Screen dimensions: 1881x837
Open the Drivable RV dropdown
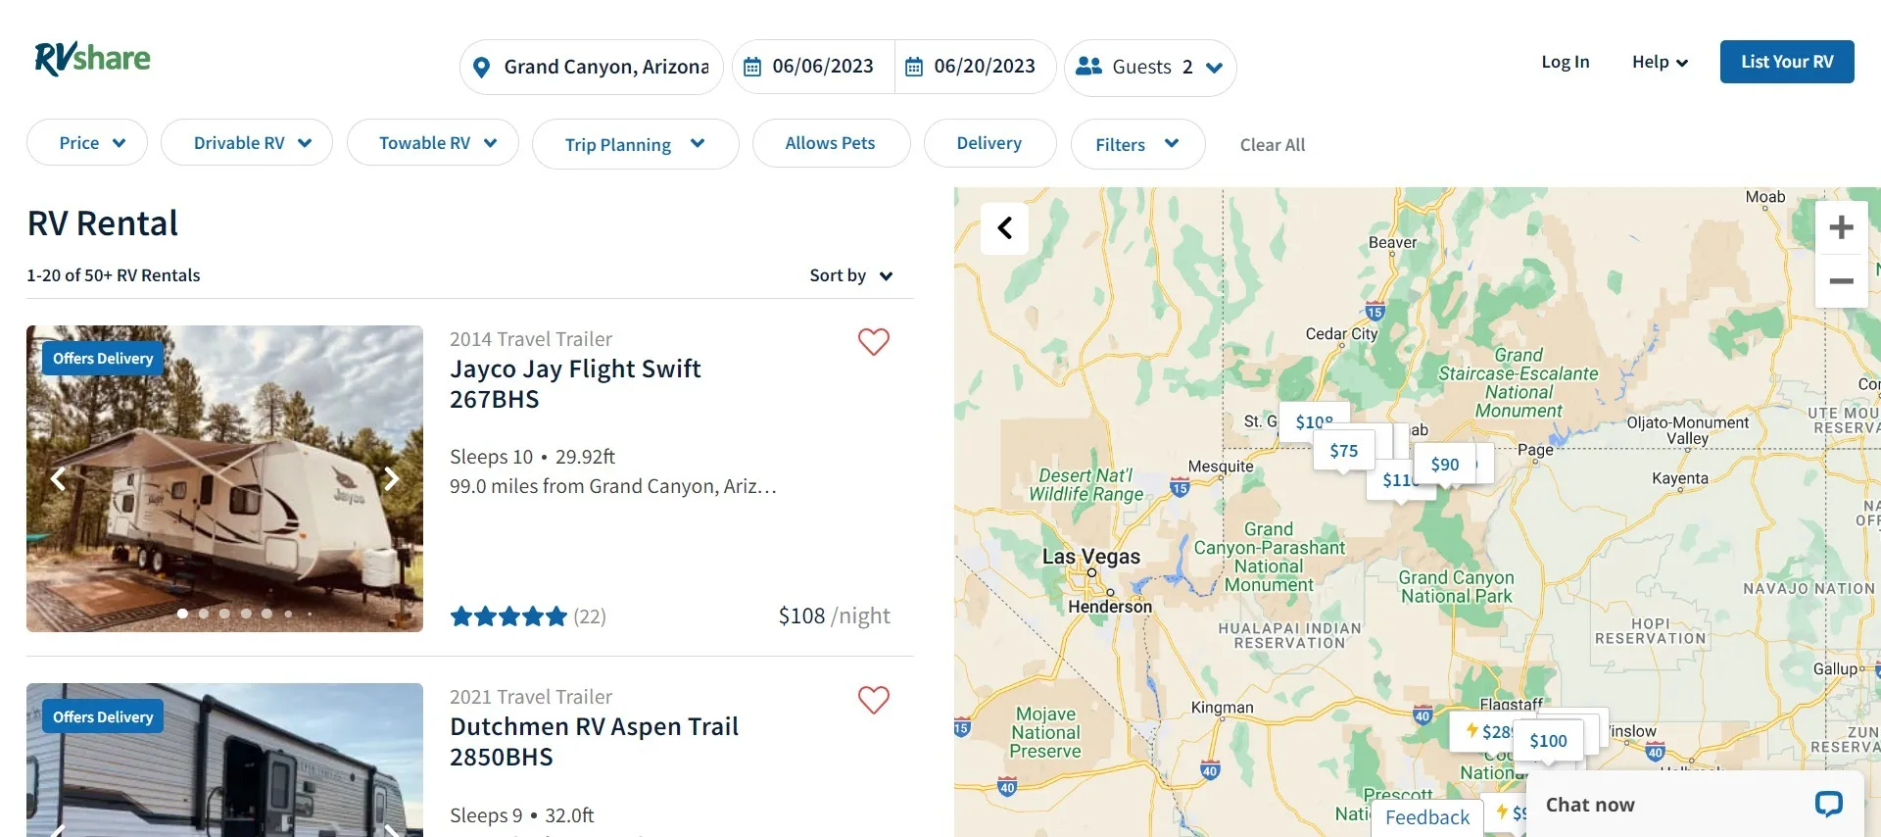click(x=247, y=143)
